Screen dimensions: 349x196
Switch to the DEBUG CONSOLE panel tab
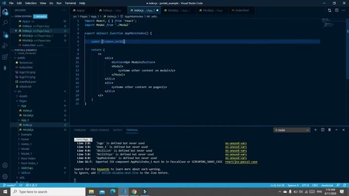click(x=99, y=130)
